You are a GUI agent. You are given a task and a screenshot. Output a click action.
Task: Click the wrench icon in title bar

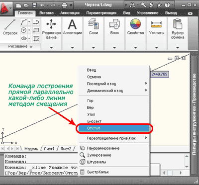click(143, 5)
